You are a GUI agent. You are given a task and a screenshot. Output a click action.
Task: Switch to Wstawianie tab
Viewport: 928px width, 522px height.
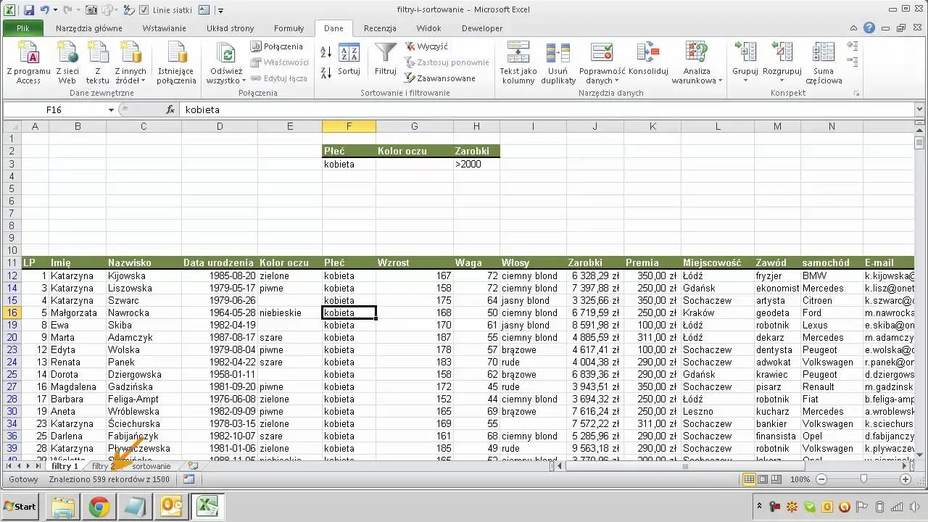click(164, 28)
